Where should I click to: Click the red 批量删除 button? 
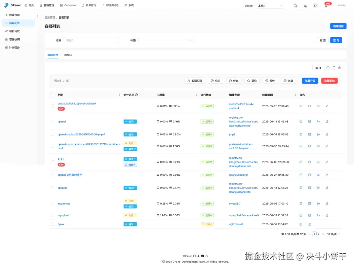click(329, 81)
